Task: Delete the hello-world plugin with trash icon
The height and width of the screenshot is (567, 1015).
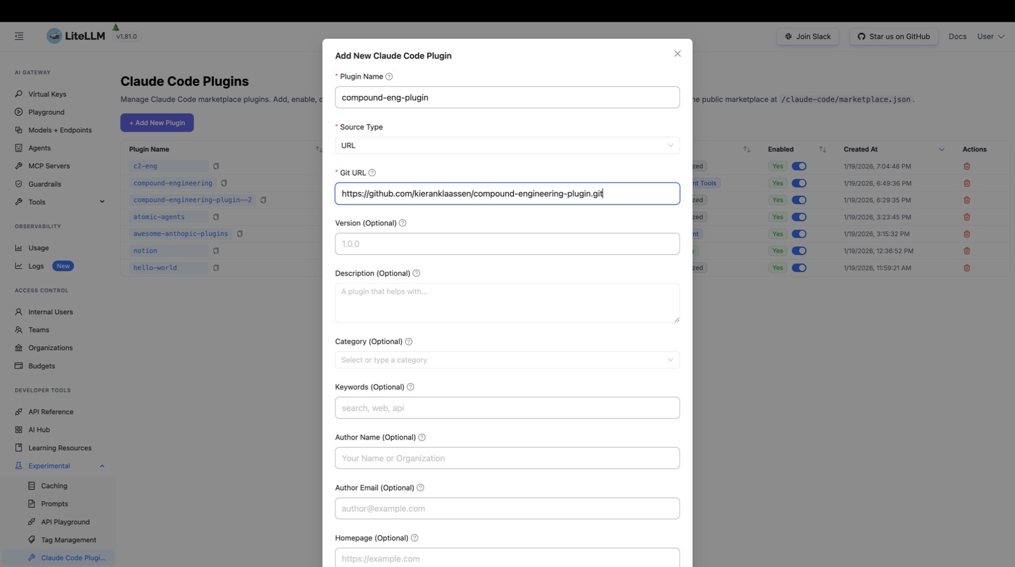Action: pyautogui.click(x=967, y=268)
